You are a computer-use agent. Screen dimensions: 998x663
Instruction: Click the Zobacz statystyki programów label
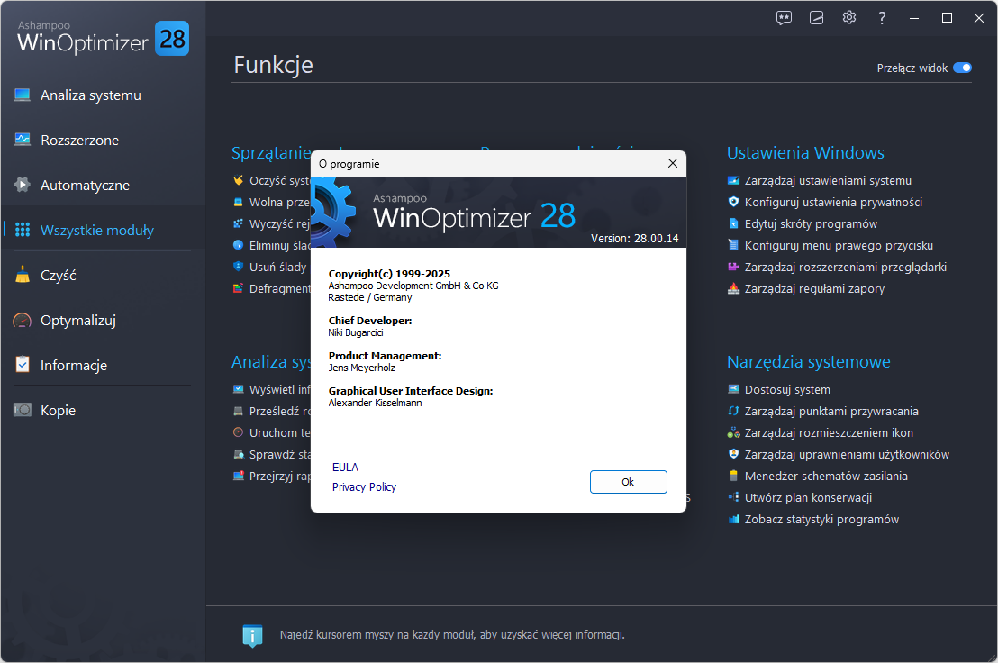point(821,519)
